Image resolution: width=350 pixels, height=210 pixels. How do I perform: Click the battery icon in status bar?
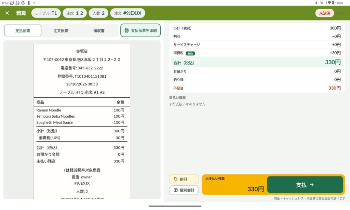point(333,3)
